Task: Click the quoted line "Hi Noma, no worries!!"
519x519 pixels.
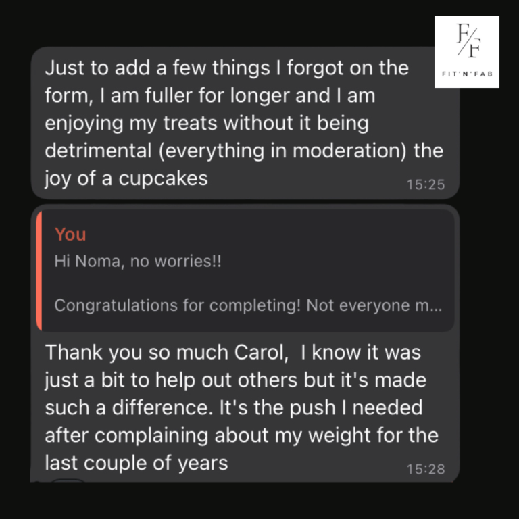Action: click(x=138, y=262)
